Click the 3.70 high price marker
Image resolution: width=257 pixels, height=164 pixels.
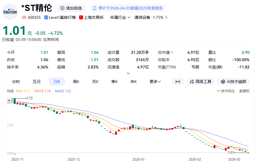point(29,98)
